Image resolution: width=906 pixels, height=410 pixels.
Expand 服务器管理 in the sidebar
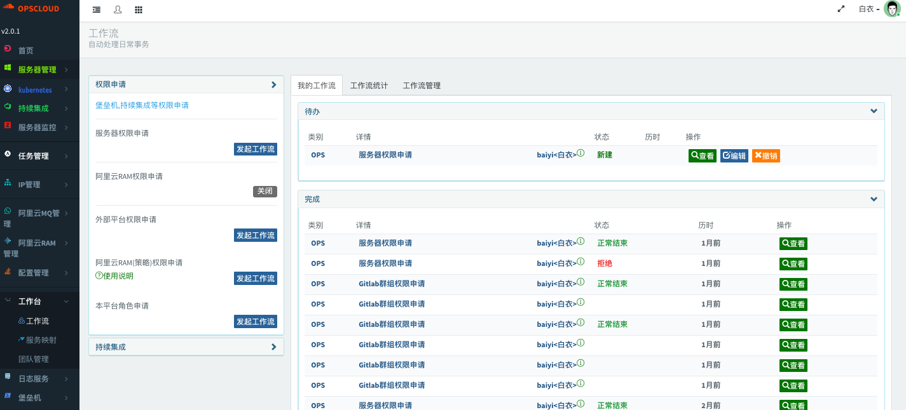(39, 70)
